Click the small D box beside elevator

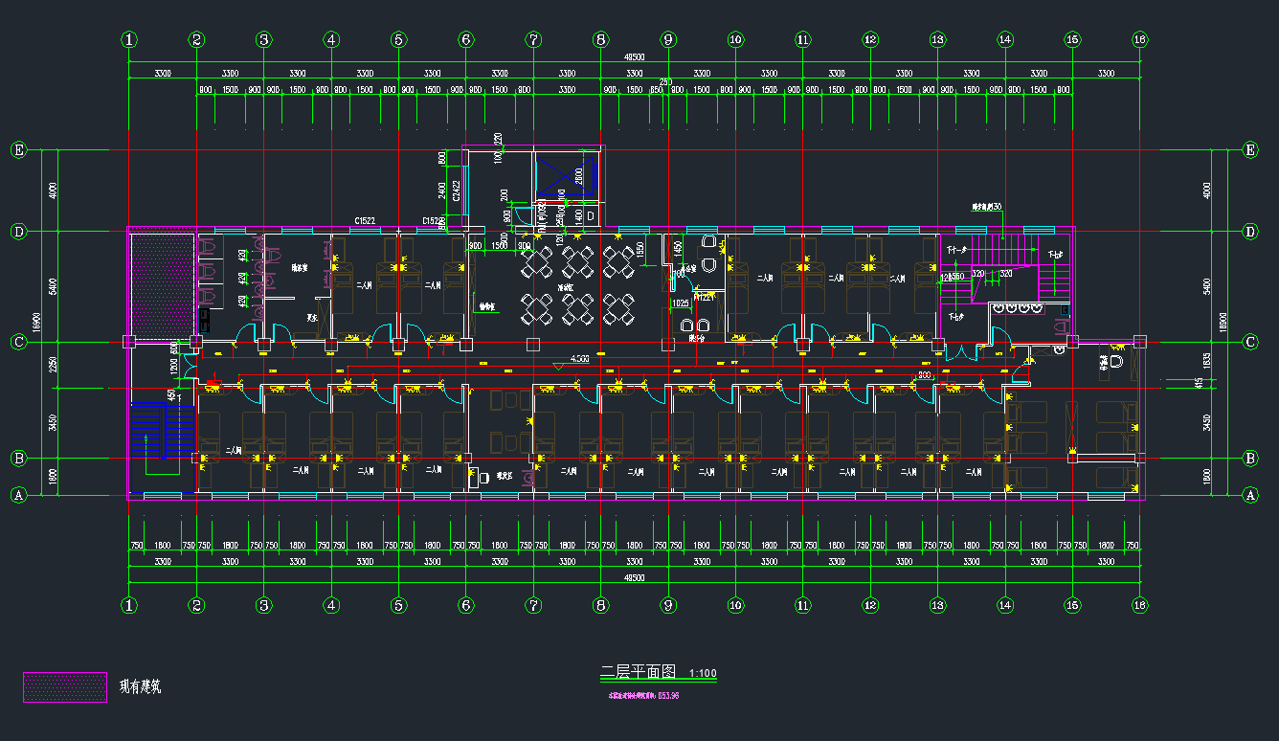coord(591,217)
